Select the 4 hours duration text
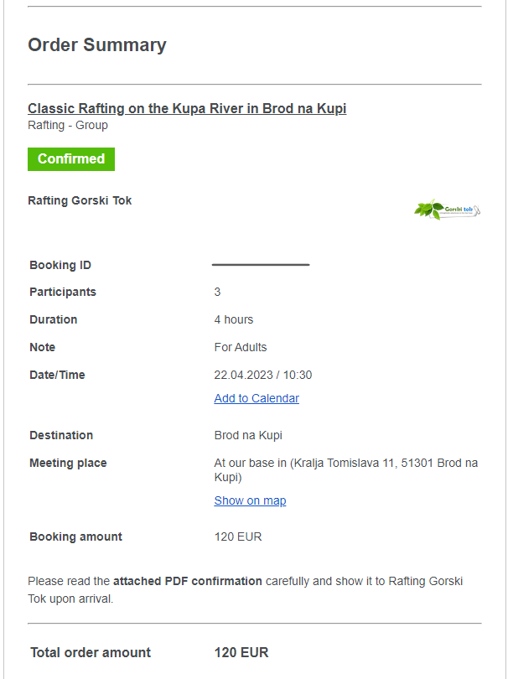This screenshot has width=513, height=679. coord(233,319)
